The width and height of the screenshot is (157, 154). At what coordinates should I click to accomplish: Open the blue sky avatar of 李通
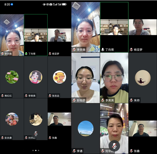point(86,128)
